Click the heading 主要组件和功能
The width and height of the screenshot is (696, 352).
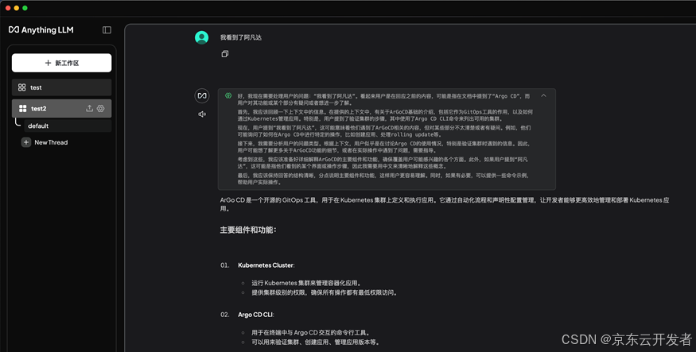tap(248, 230)
